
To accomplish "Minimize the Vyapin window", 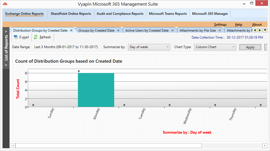I will pyautogui.click(x=244, y=3).
